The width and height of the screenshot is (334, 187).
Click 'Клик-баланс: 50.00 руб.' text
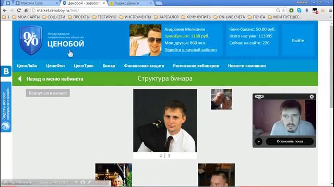pos(252,29)
